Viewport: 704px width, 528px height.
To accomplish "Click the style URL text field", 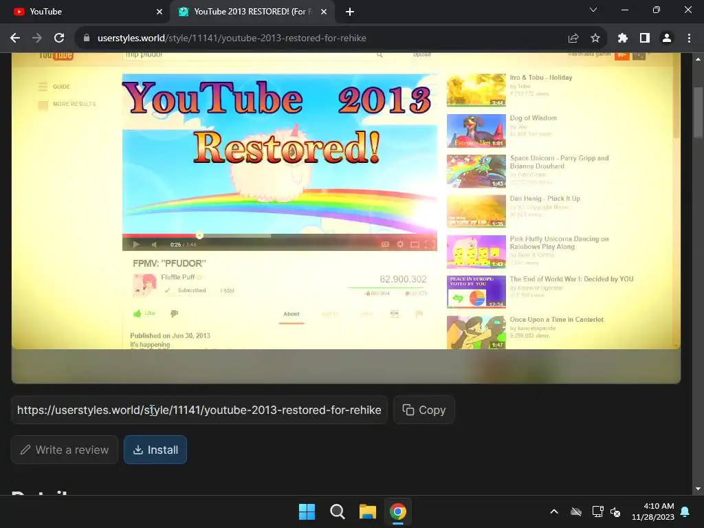I will click(199, 410).
